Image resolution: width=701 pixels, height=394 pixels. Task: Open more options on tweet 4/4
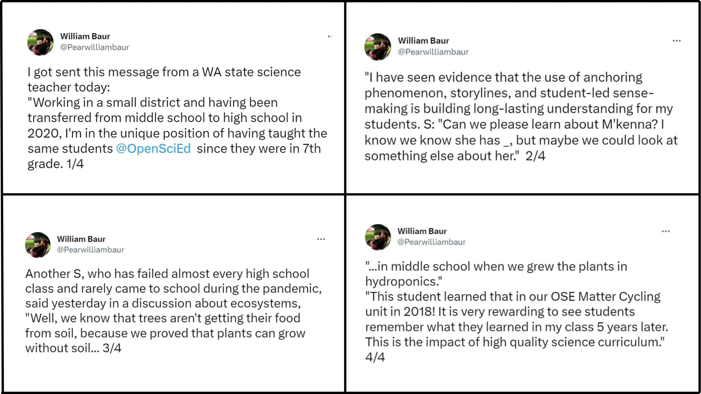665,232
